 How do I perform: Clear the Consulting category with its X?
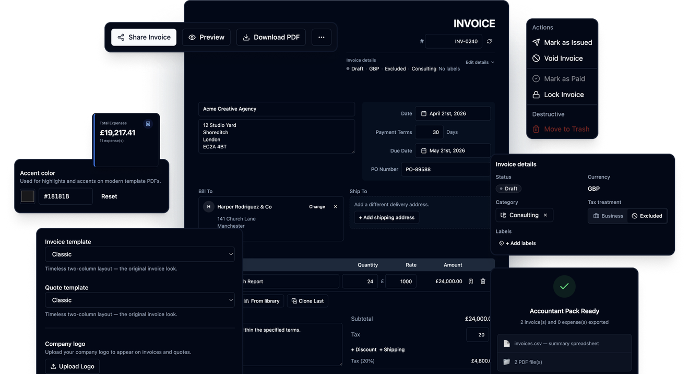tap(545, 215)
